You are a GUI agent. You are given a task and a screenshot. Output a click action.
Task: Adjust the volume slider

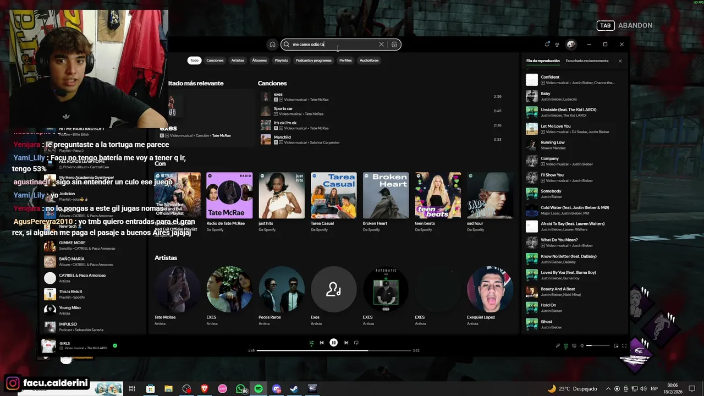(598, 346)
